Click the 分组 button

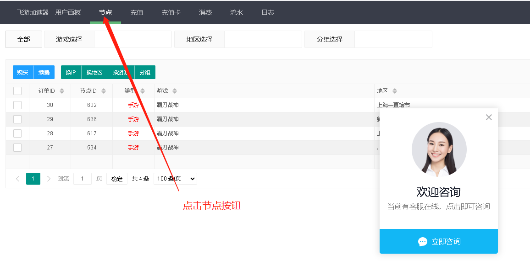click(145, 72)
